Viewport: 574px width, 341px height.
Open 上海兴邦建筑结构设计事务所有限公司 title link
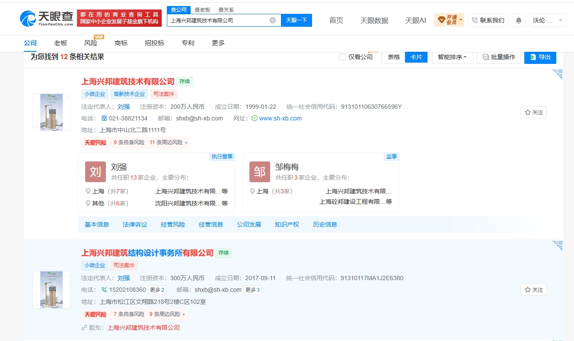[147, 253]
